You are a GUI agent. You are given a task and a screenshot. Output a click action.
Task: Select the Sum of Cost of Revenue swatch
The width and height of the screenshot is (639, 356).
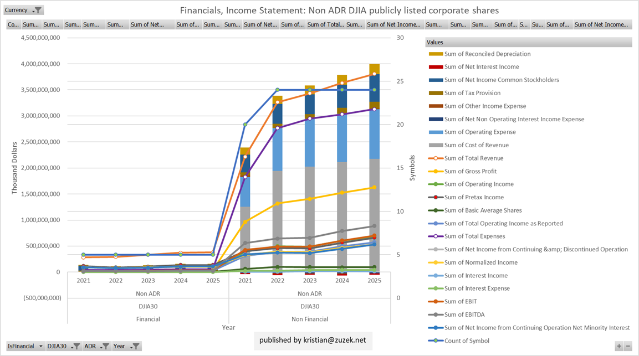436,145
